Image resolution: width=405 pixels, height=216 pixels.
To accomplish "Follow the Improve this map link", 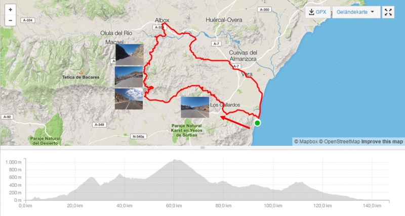I will [x=382, y=142].
